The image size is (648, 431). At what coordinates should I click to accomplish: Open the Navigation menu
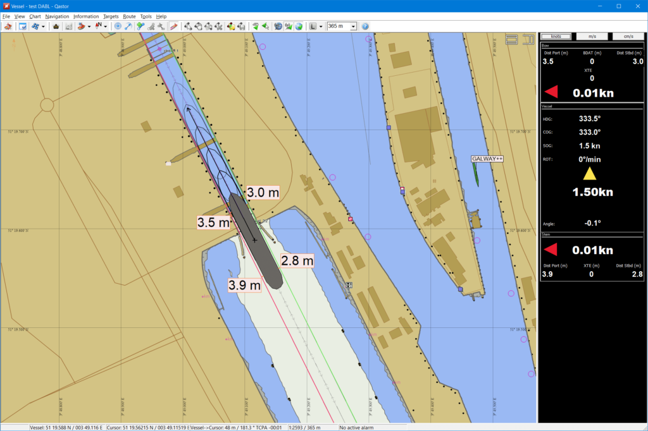point(57,16)
